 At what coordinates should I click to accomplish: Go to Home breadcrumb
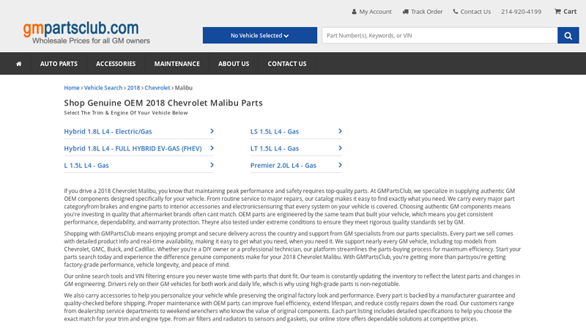(72, 87)
